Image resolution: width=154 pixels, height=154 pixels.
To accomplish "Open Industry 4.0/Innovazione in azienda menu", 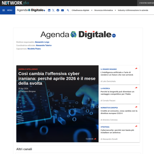I will 133,10.
